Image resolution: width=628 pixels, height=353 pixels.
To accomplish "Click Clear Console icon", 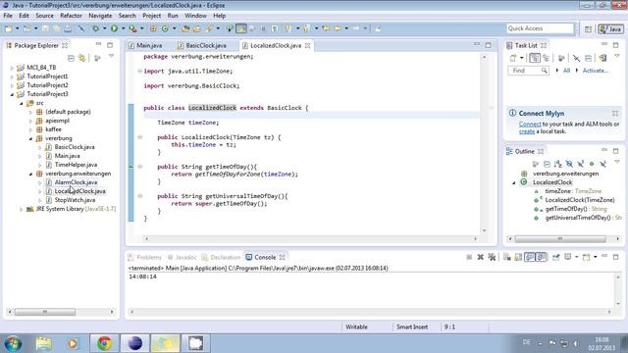I will 507,257.
